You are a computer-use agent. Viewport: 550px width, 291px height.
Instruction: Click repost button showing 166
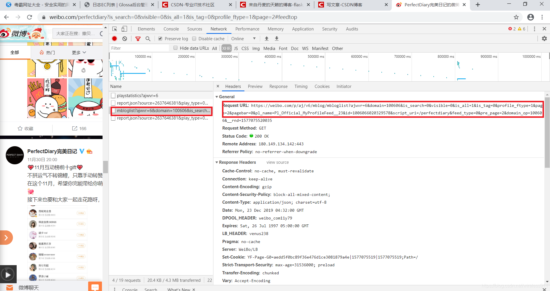tap(79, 128)
